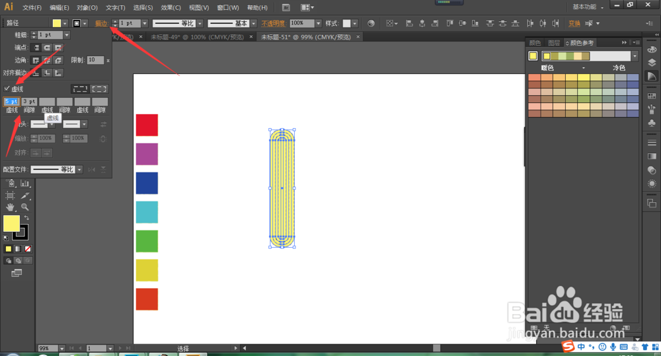Select the Hand tool
Image resolution: width=661 pixels, height=356 pixels.
(x=10, y=207)
